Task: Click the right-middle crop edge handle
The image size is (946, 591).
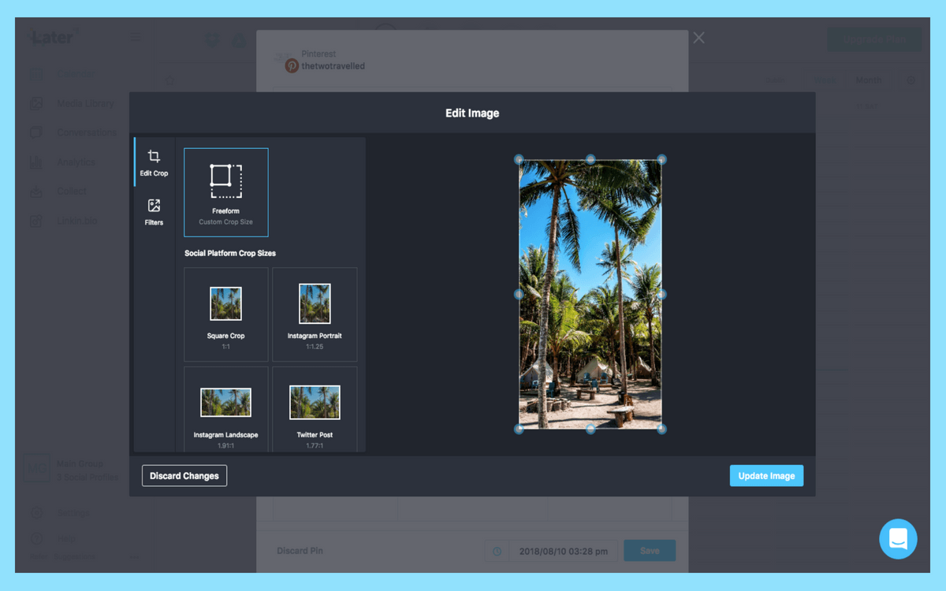Action: coord(661,294)
